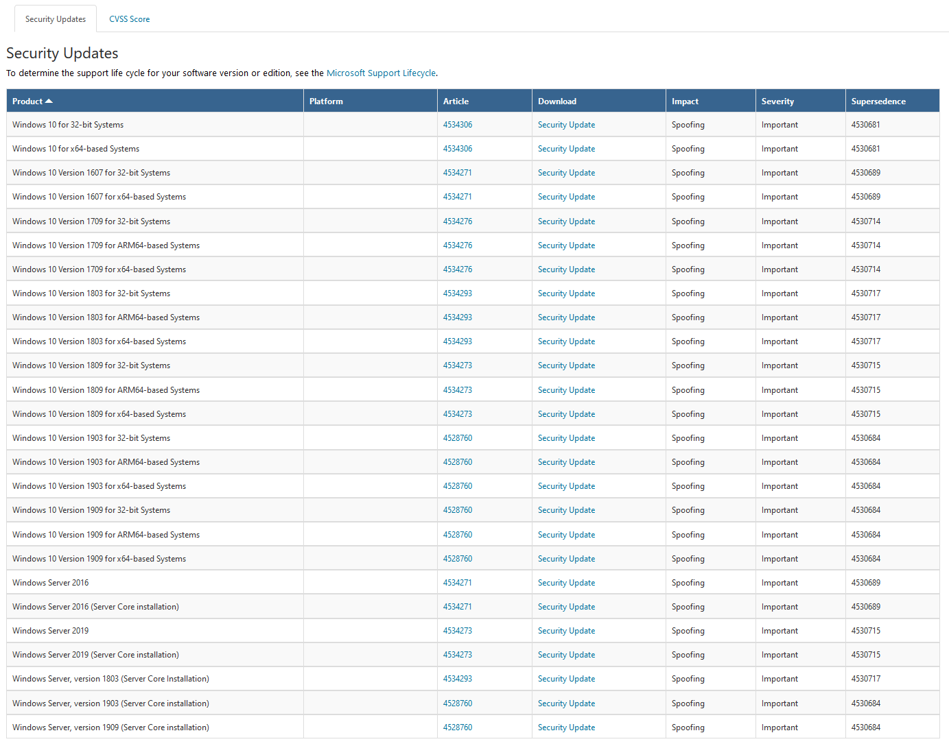Image resolution: width=949 pixels, height=746 pixels.
Task: Click the Download column header
Action: [556, 101]
